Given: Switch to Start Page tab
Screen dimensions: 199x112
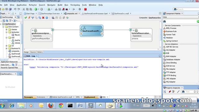Looking at the screenshot, I should coord(30,13).
